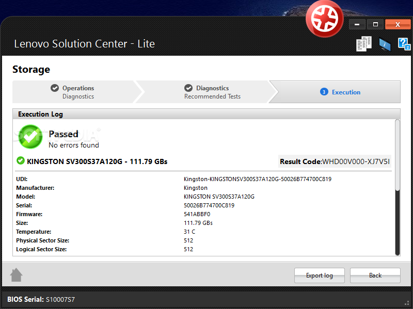
Task: Click the KINGSTON SV300S37A120G - 111.79 GBs heading
Action: click(x=97, y=161)
